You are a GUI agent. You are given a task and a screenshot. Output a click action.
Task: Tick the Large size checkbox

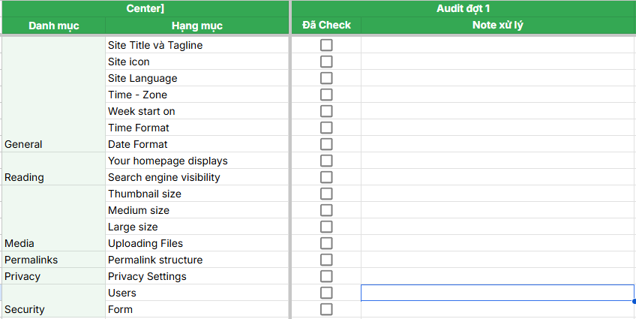(x=326, y=227)
